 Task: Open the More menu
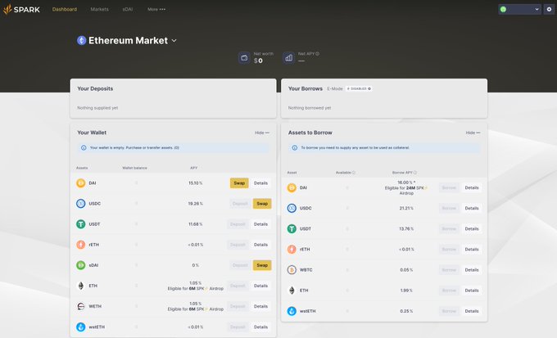click(x=156, y=9)
